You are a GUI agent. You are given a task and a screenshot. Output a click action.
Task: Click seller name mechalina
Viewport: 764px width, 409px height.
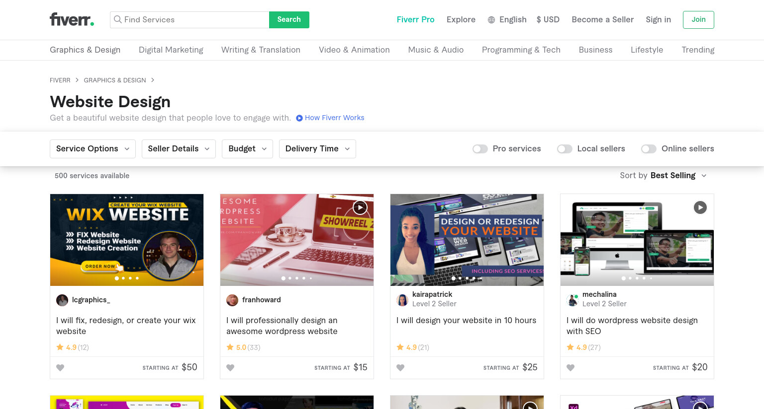coord(599,294)
